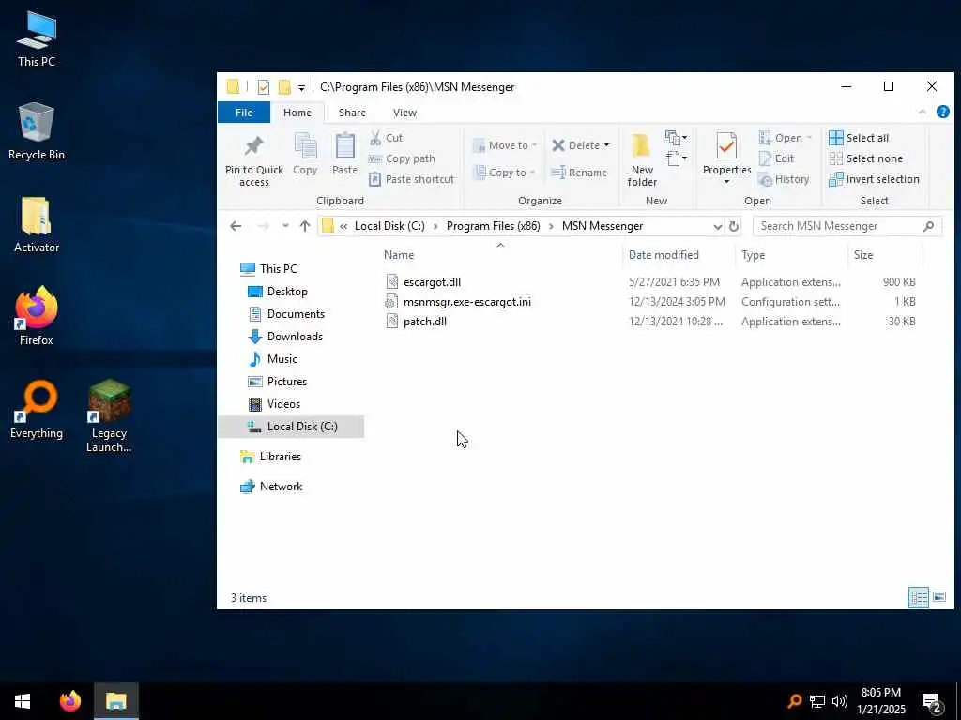The height and width of the screenshot is (720, 961).
Task: Click the Copy ribbon icon
Action: click(305, 147)
